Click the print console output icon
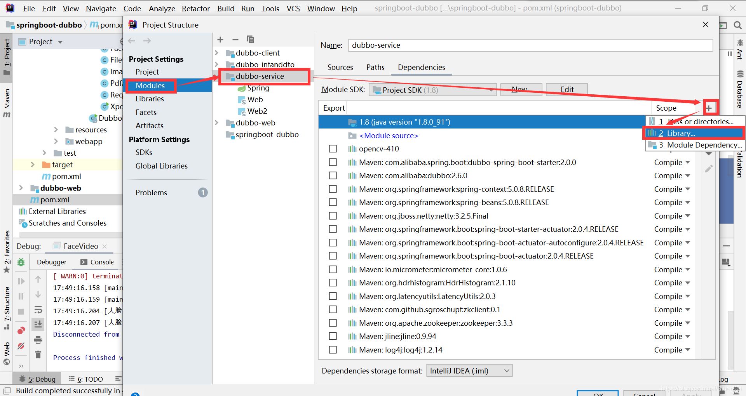746x396 pixels. click(38, 340)
